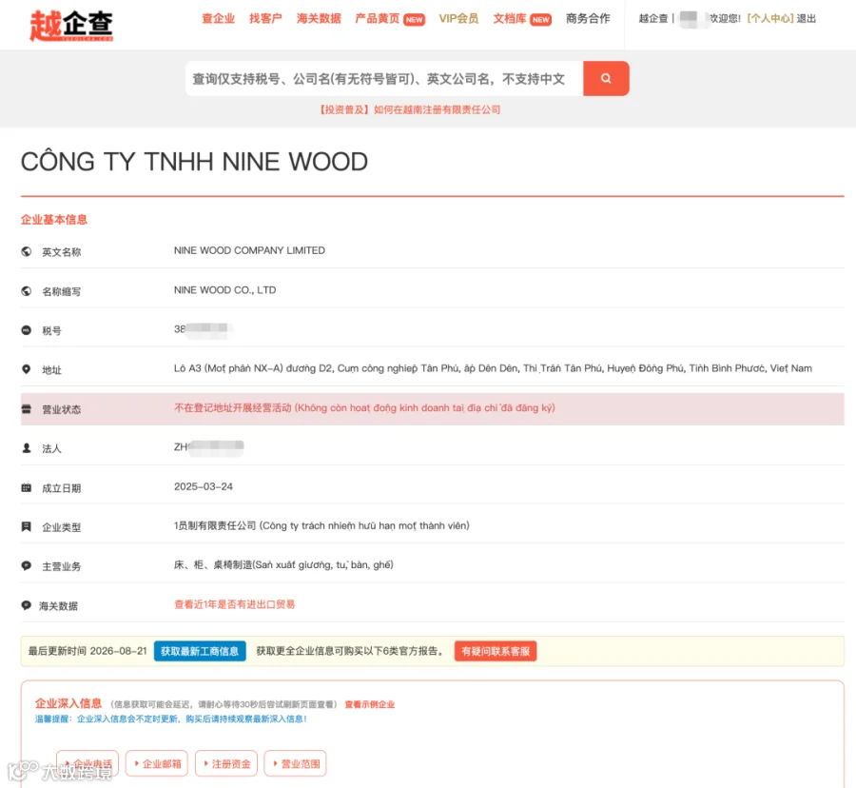Open the VIP会员 navigation item

(x=458, y=19)
